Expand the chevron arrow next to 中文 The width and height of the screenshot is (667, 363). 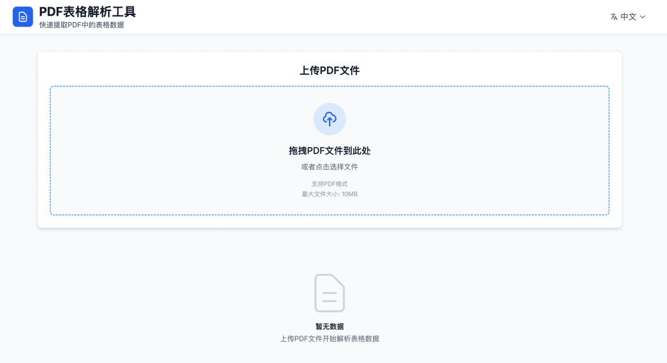(x=643, y=17)
